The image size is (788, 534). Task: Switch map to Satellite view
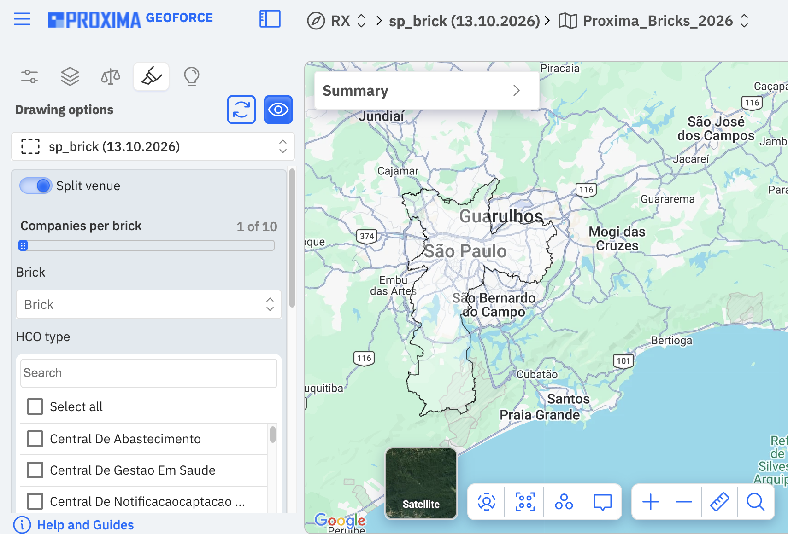tap(421, 483)
